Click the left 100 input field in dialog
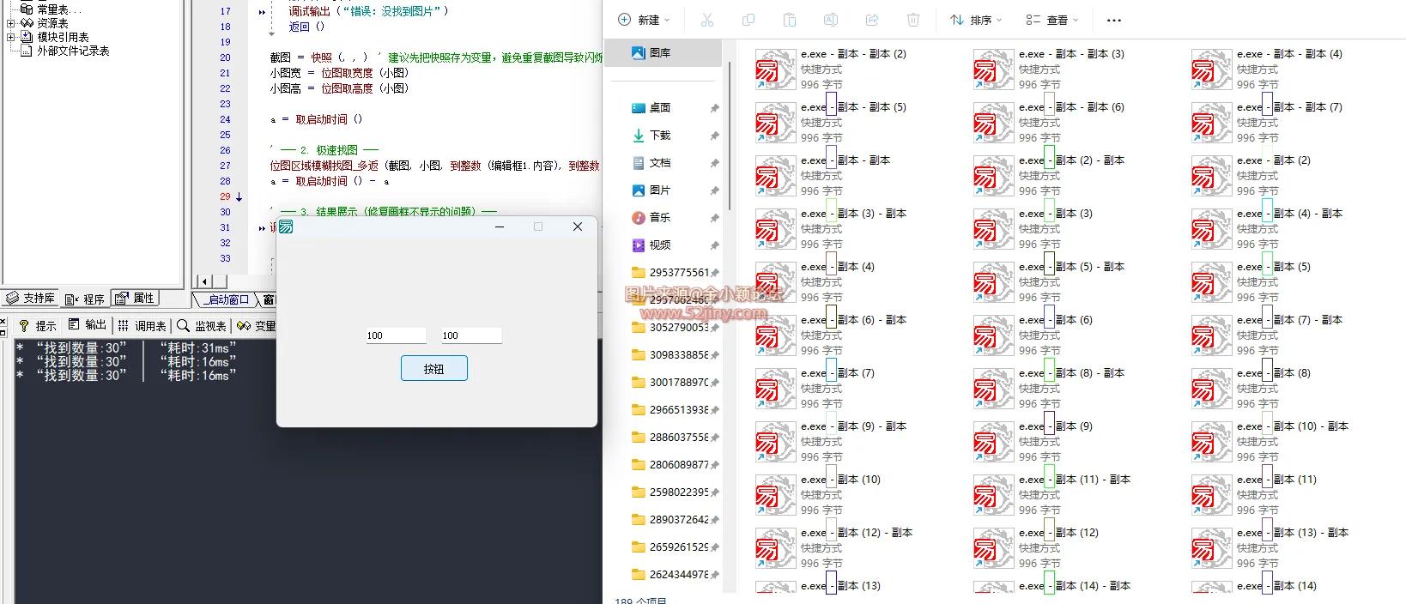The width and height of the screenshot is (1406, 604). pyautogui.click(x=396, y=335)
